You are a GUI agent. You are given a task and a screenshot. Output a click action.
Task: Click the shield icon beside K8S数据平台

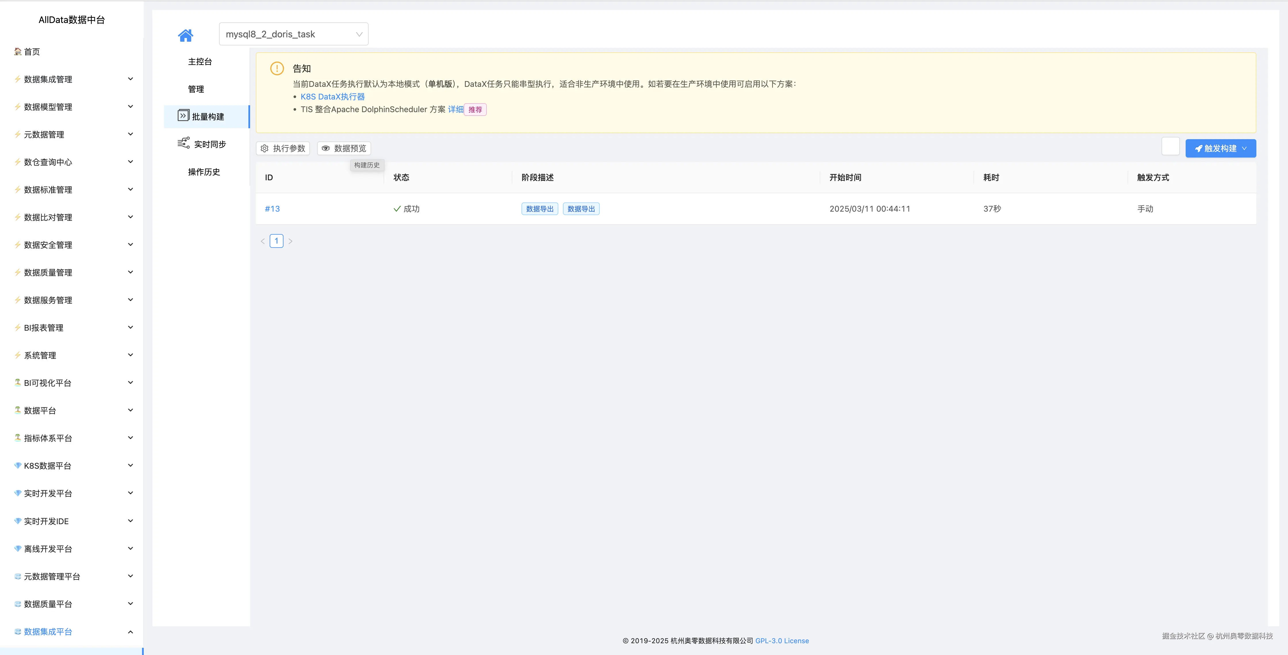coord(17,465)
